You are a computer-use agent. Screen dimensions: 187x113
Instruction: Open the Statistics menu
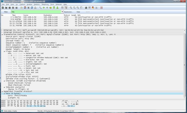click(37, 4)
